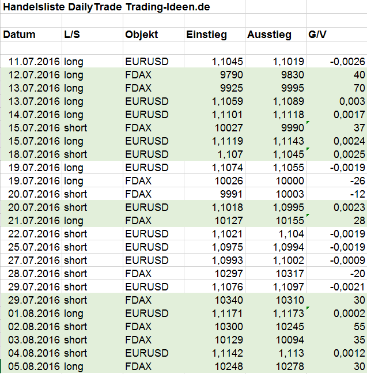Screen dimensions: 367x374
Task: Click the Ausstieg column header
Action: click(x=275, y=35)
